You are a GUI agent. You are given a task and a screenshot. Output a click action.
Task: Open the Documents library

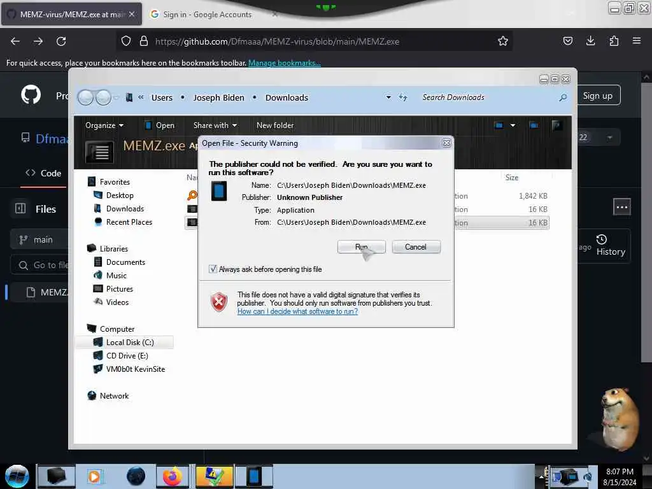[119, 262]
